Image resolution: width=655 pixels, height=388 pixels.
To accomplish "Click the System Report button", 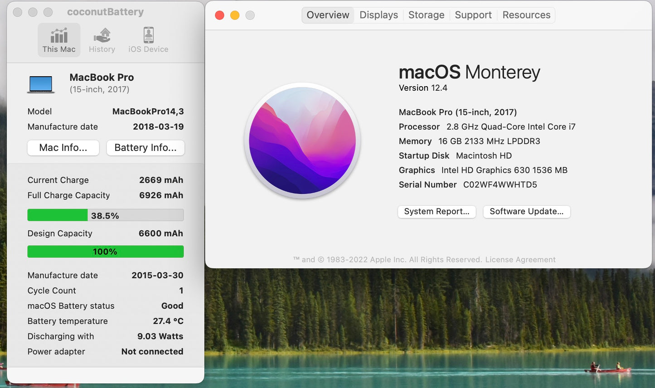I will tap(437, 212).
